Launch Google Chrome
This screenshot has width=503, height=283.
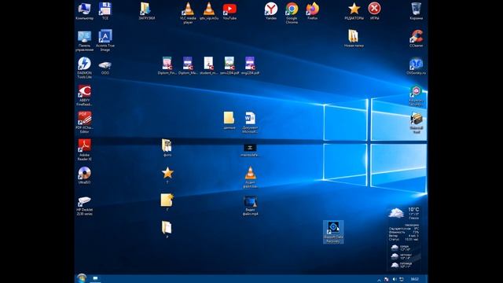[292, 13]
